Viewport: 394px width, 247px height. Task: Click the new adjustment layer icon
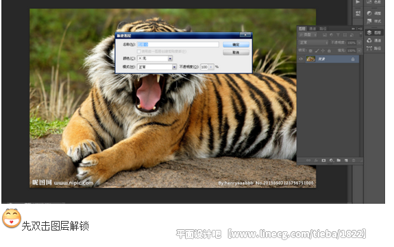click(x=332, y=161)
